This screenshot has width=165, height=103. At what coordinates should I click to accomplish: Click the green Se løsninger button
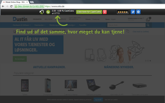tap(20, 59)
